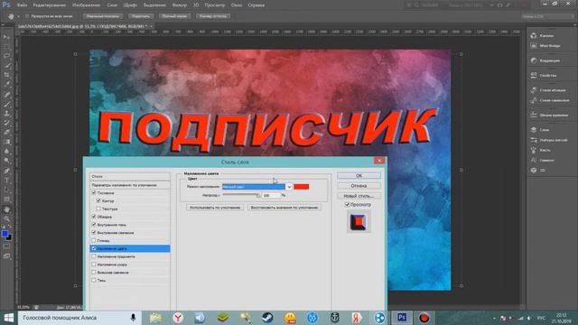The width and height of the screenshot is (578, 325).
Task: Click the Подогнать button in options bar
Action: click(141, 16)
